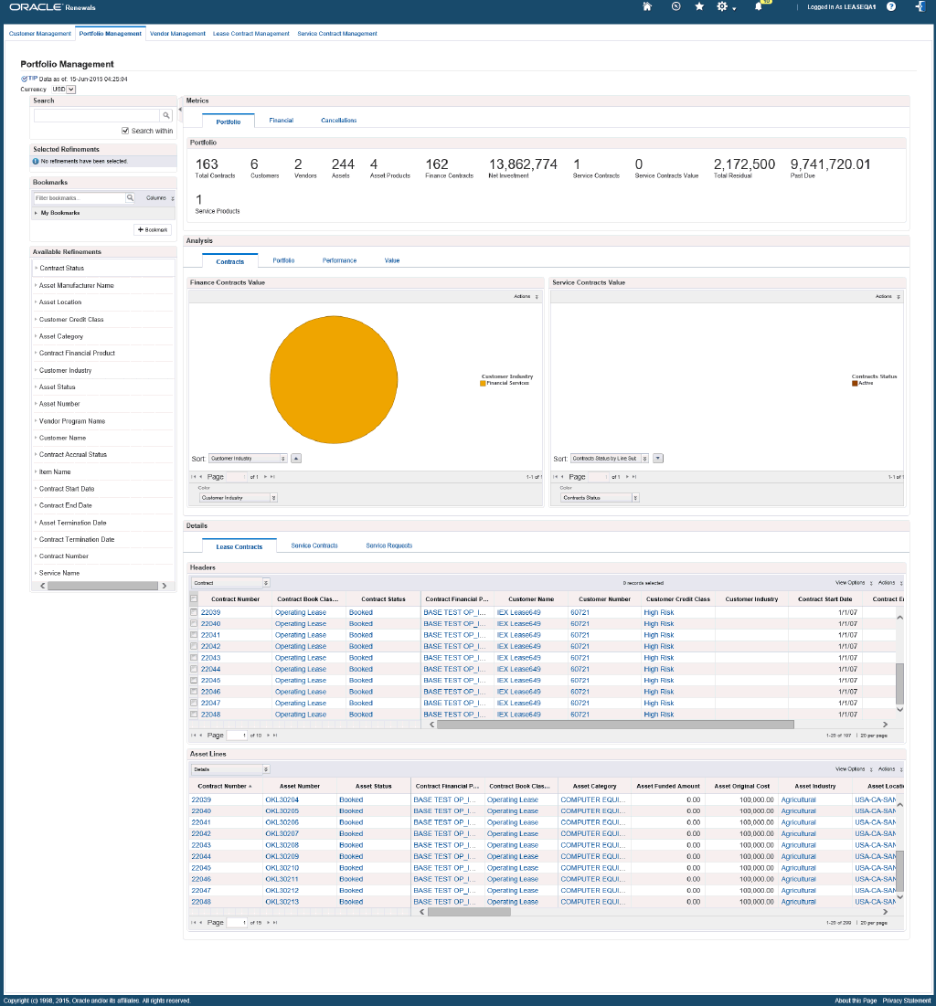Open the Color Contracts Status dropdown
Screen dimensions: 936x1006
[x=600, y=498]
